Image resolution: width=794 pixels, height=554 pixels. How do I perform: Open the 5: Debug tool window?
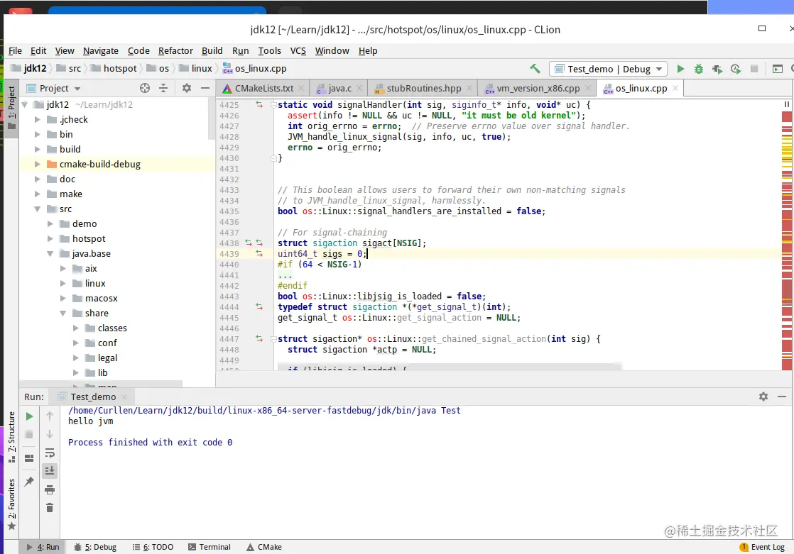(95, 547)
